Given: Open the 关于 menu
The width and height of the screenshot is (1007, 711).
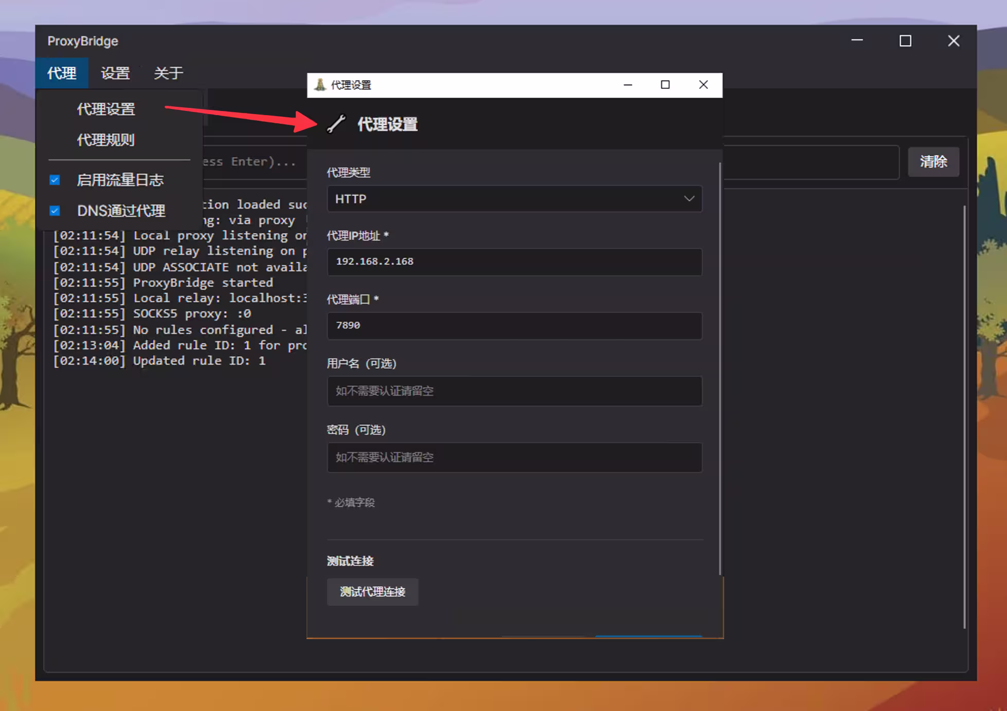Looking at the screenshot, I should point(168,73).
